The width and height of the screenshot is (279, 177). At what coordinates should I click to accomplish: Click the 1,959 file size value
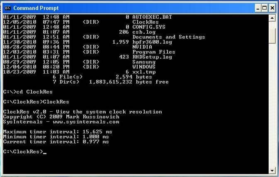(121, 42)
